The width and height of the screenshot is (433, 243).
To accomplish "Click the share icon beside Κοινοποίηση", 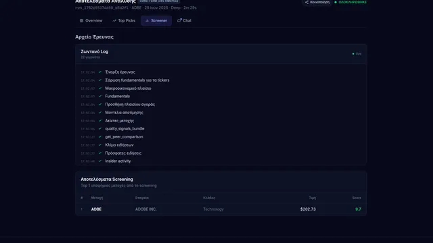I will [306, 2].
